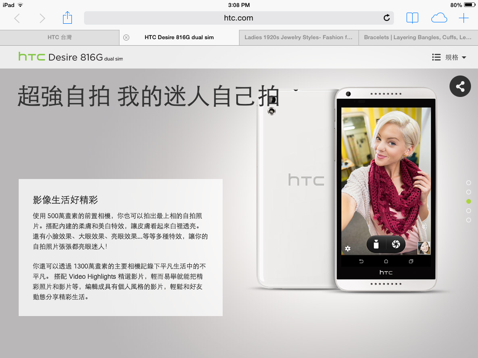The width and height of the screenshot is (478, 358).
Task: Click the heading 影像生活好精彩
Action: [65, 200]
